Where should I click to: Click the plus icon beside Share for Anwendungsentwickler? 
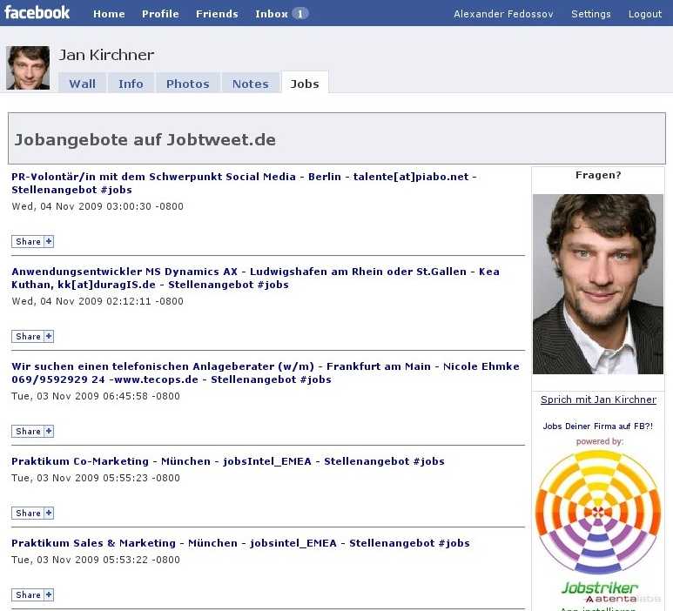pos(49,336)
